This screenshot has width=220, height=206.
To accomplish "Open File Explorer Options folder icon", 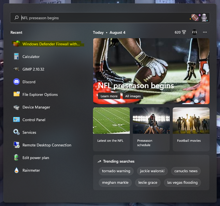I will click(16, 94).
